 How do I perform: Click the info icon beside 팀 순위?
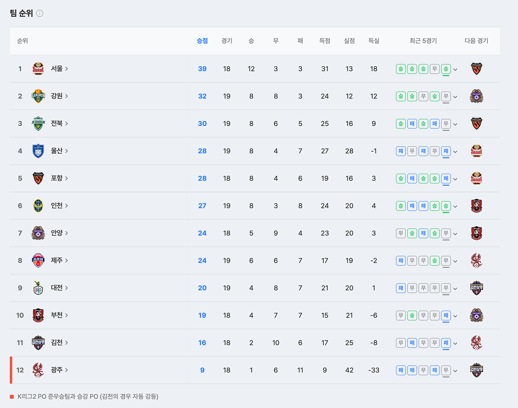pyautogui.click(x=40, y=13)
